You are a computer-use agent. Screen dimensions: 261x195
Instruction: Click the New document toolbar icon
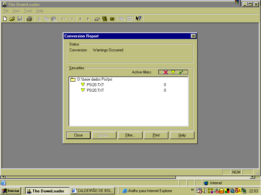5,19
